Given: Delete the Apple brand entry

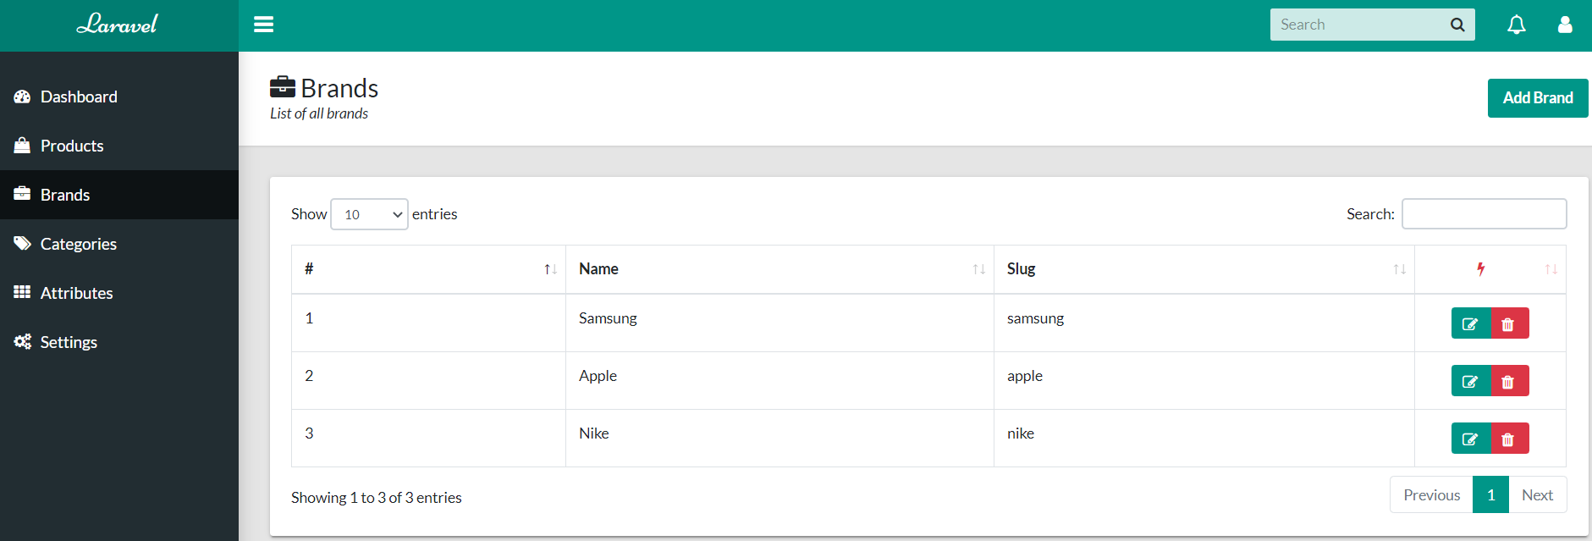Looking at the screenshot, I should pos(1508,381).
